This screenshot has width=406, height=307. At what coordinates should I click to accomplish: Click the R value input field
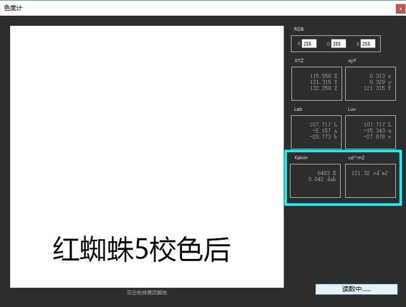309,44
